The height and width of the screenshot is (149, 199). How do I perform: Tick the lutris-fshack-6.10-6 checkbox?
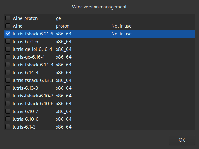[8, 103]
